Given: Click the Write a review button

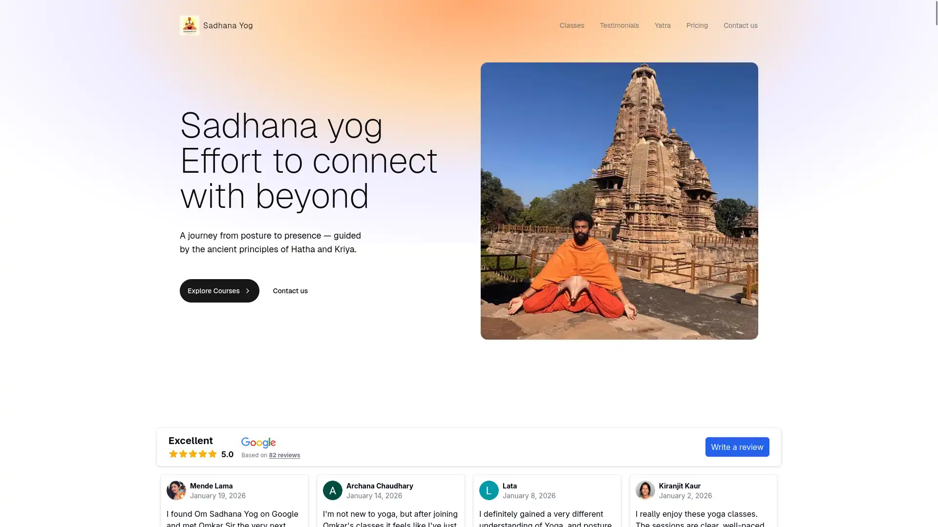Looking at the screenshot, I should 737,447.
